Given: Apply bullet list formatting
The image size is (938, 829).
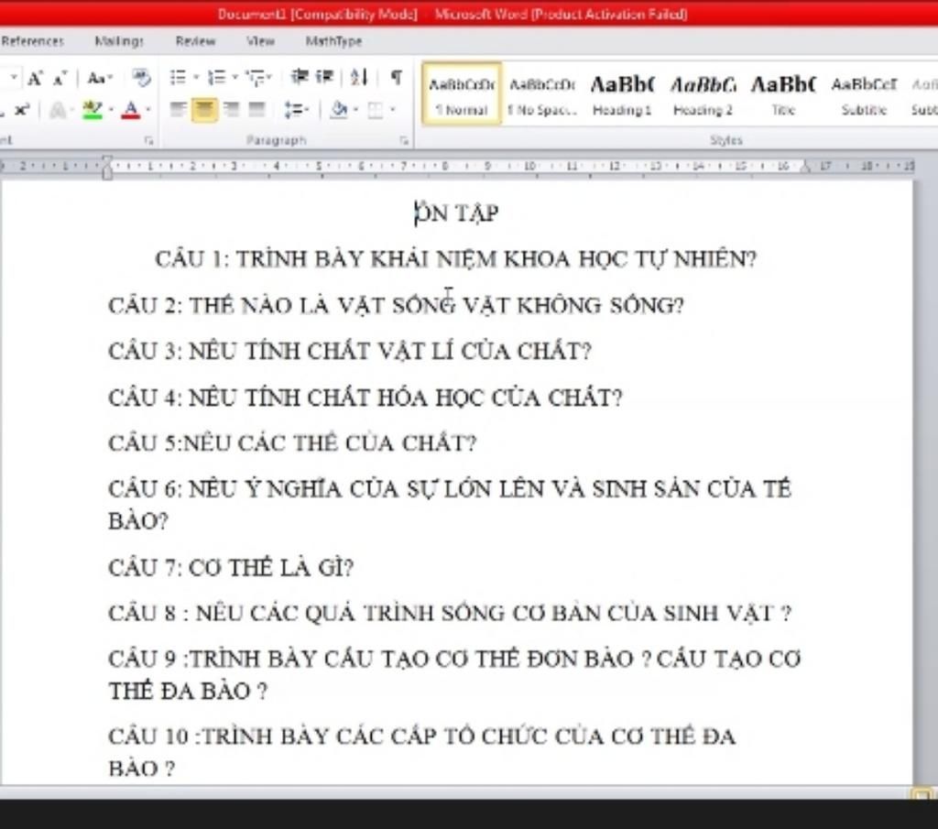Looking at the screenshot, I should 178,78.
